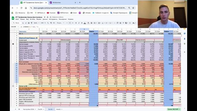Toggle italic formatting

click(79, 23)
